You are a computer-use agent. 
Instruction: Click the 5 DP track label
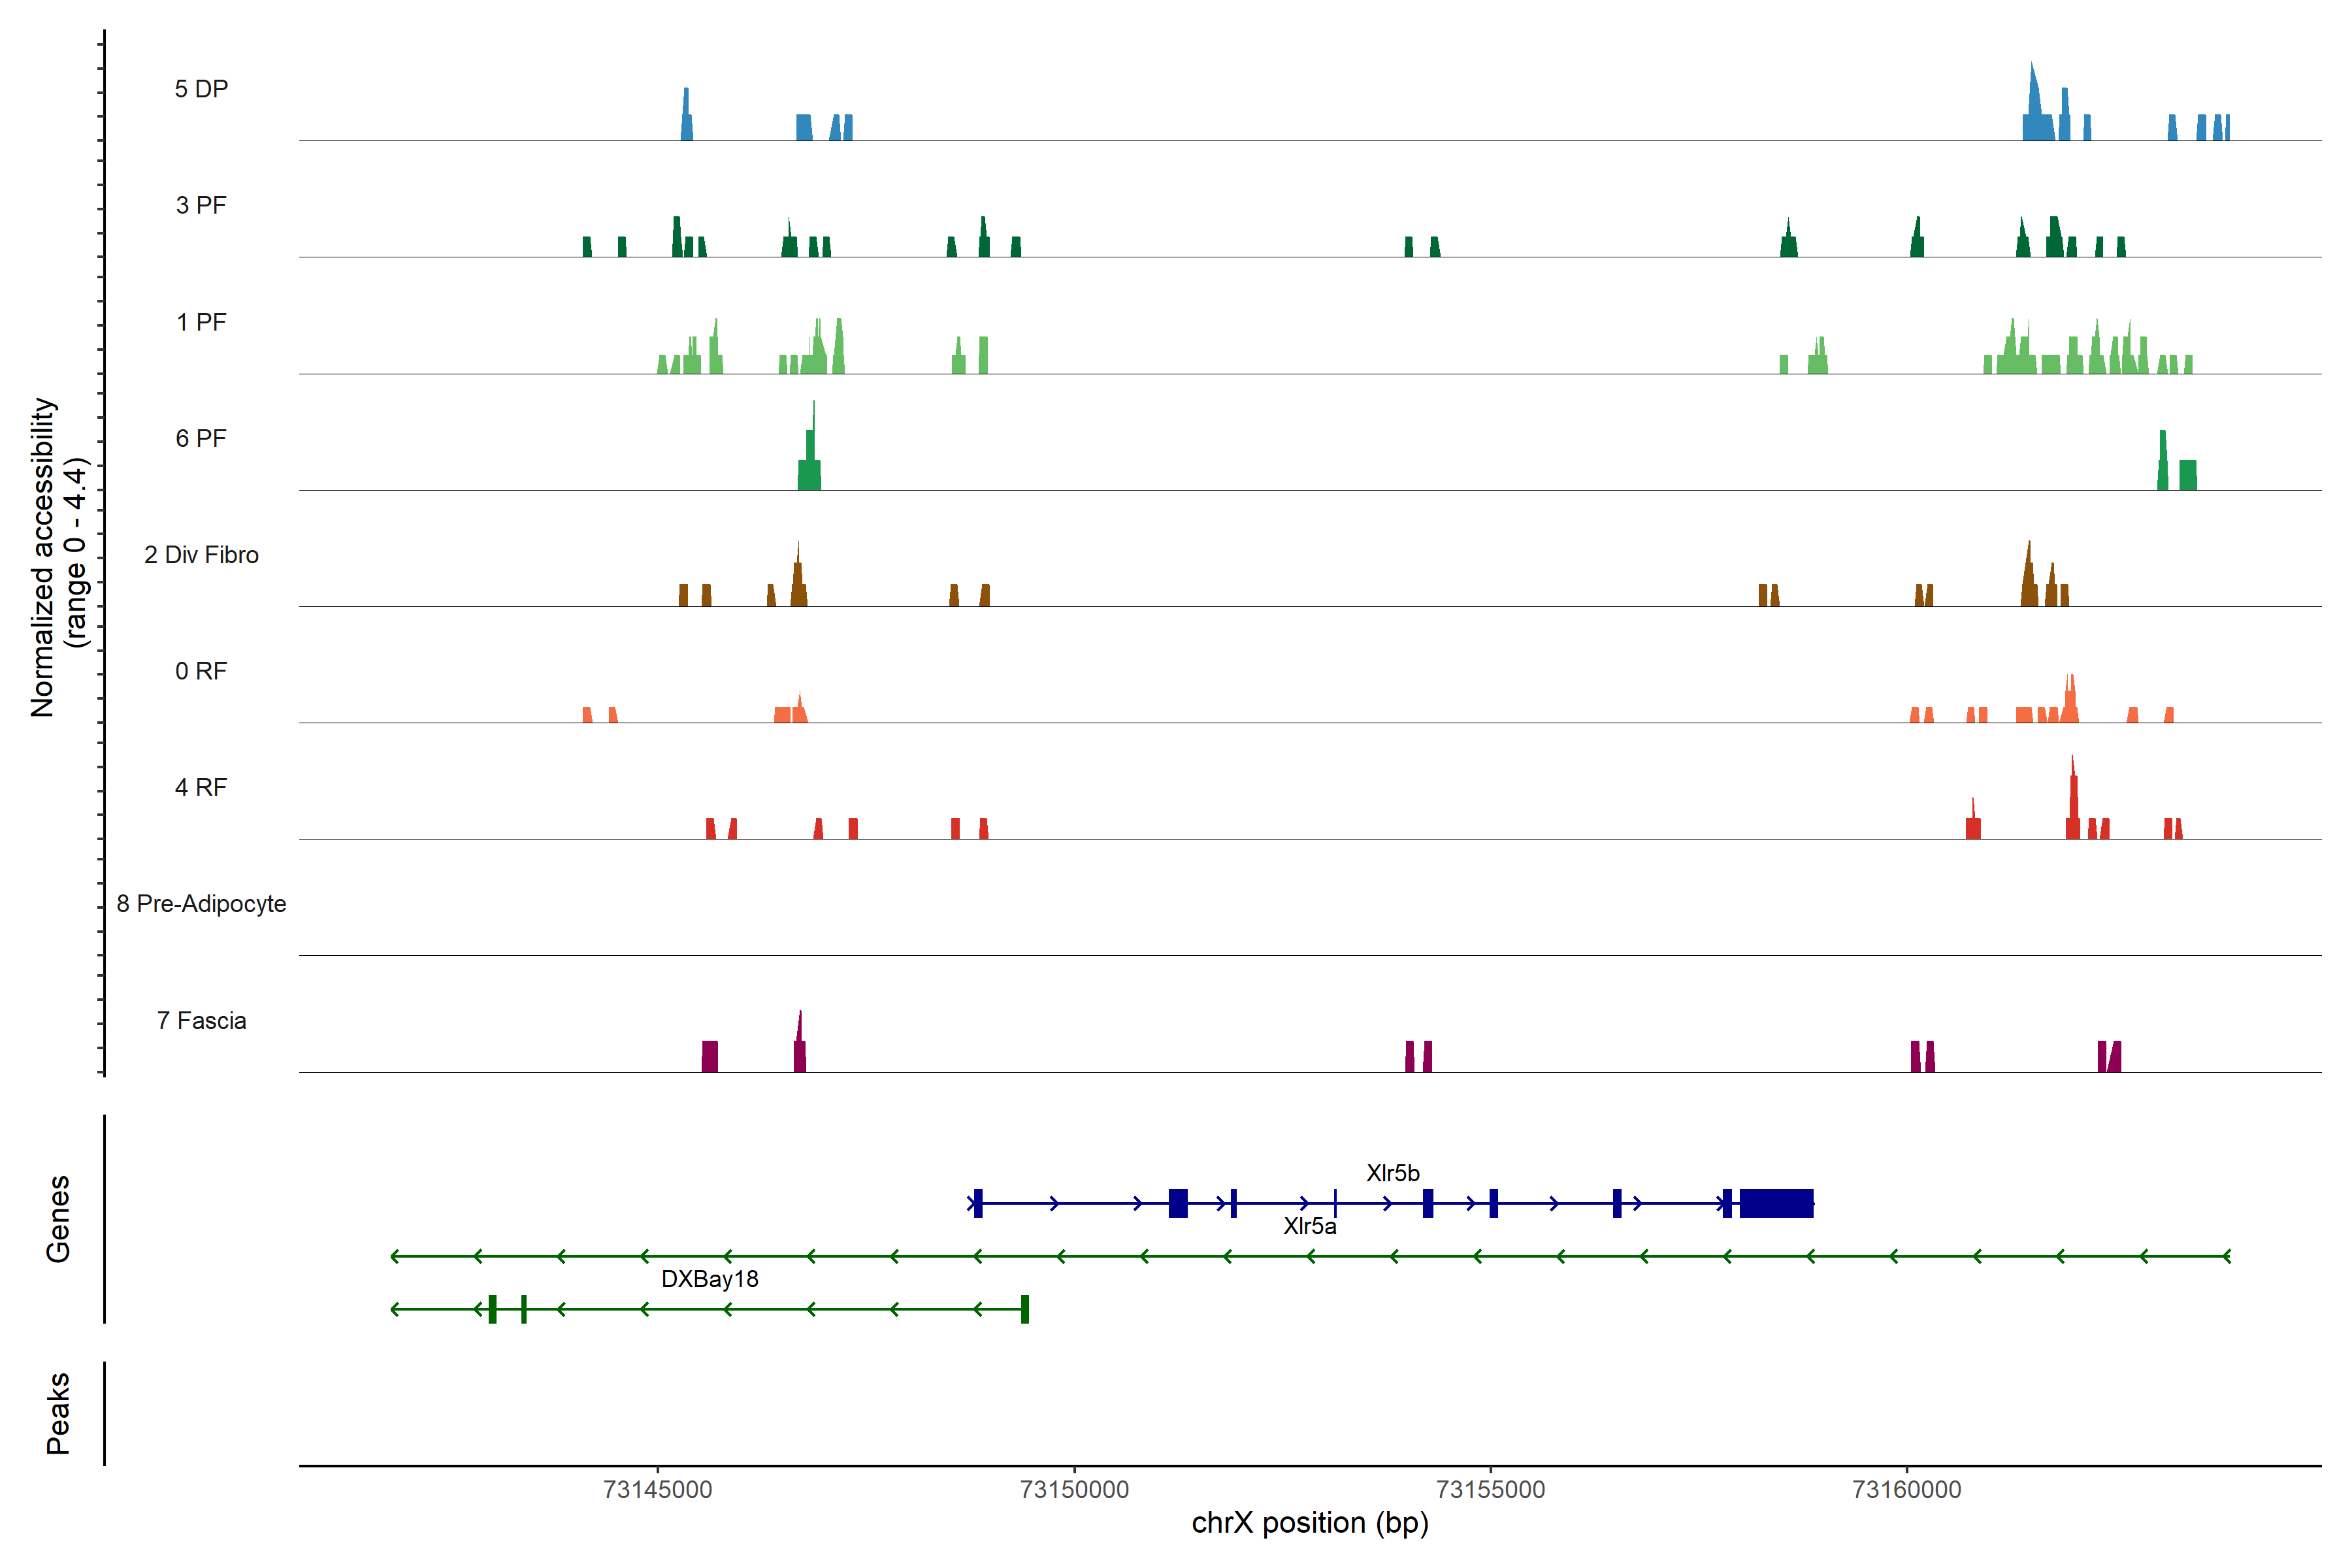click(x=201, y=89)
